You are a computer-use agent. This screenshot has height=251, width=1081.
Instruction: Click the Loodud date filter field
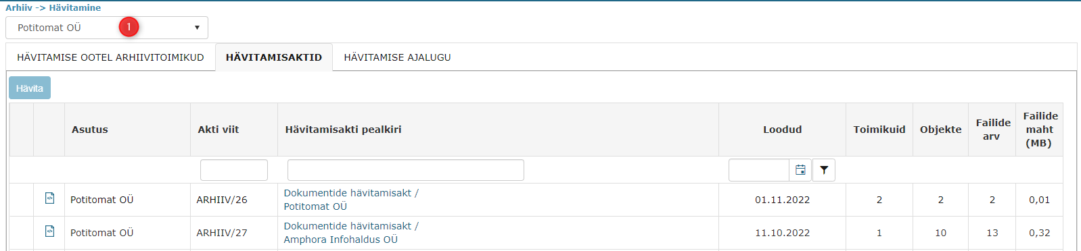[759, 170]
